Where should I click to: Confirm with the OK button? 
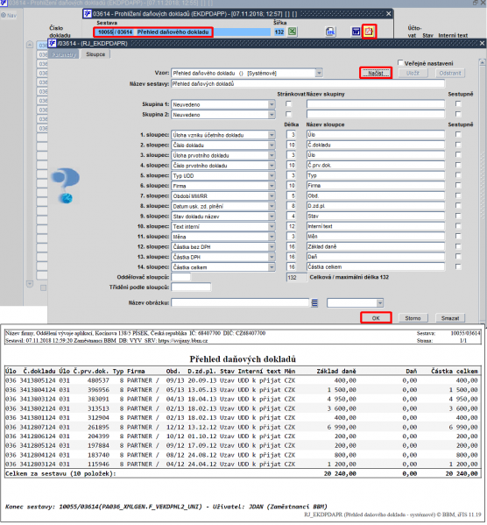click(x=376, y=318)
